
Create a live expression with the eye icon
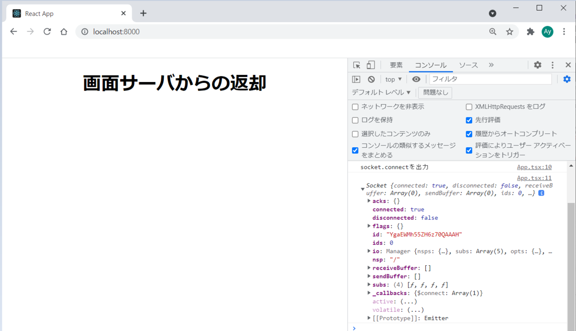coord(416,79)
